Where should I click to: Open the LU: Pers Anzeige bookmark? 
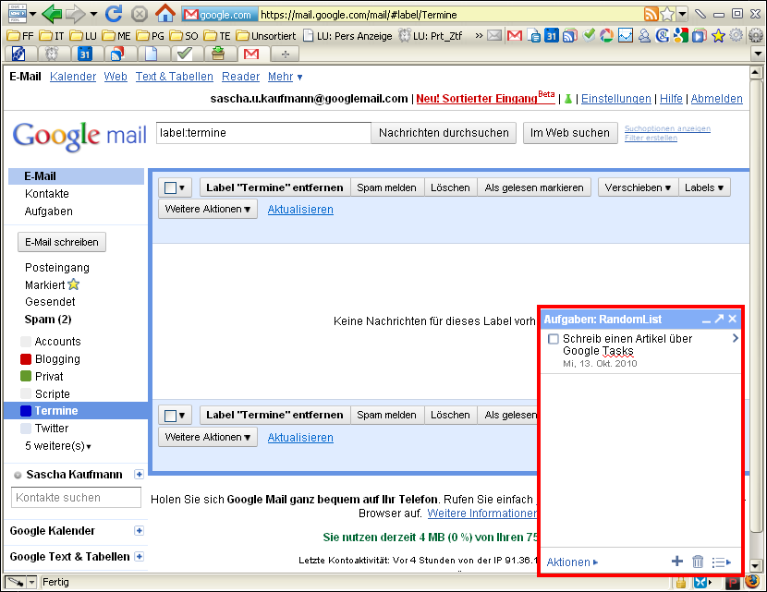click(347, 36)
